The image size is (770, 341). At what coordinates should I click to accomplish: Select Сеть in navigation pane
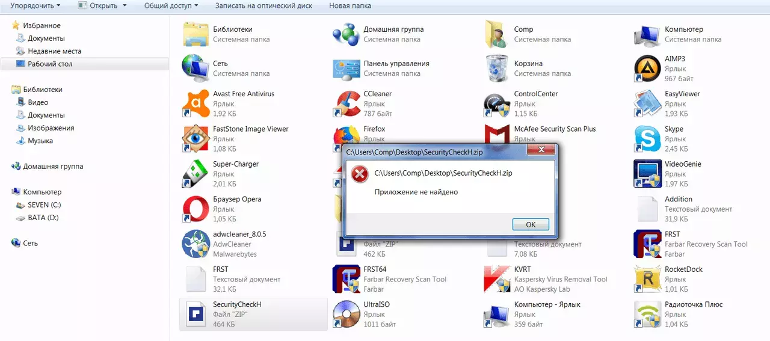[x=30, y=244]
